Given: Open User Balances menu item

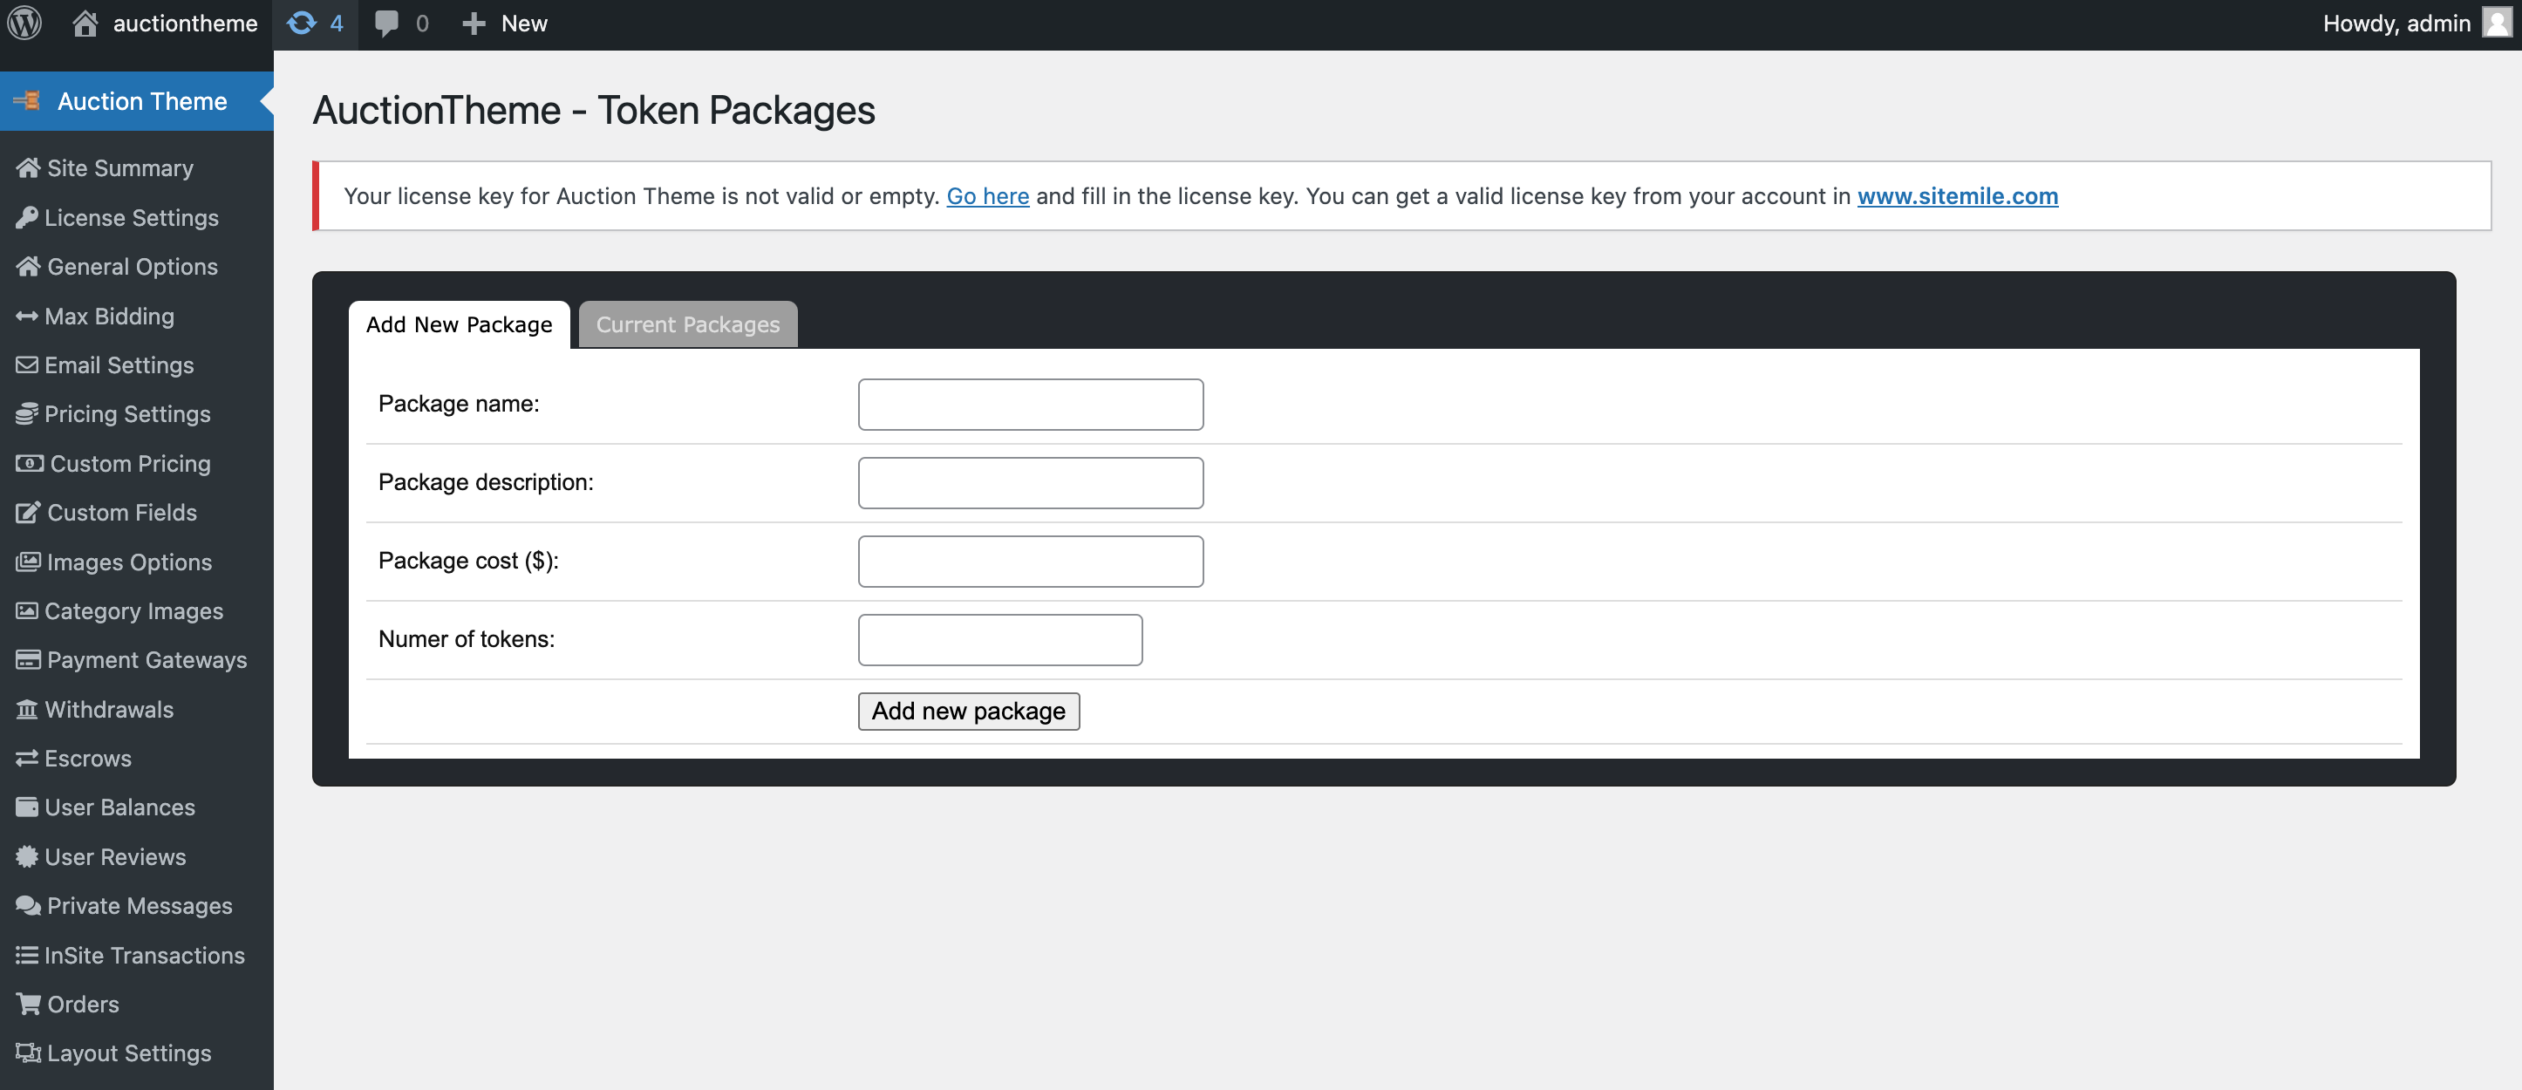Looking at the screenshot, I should [119, 807].
